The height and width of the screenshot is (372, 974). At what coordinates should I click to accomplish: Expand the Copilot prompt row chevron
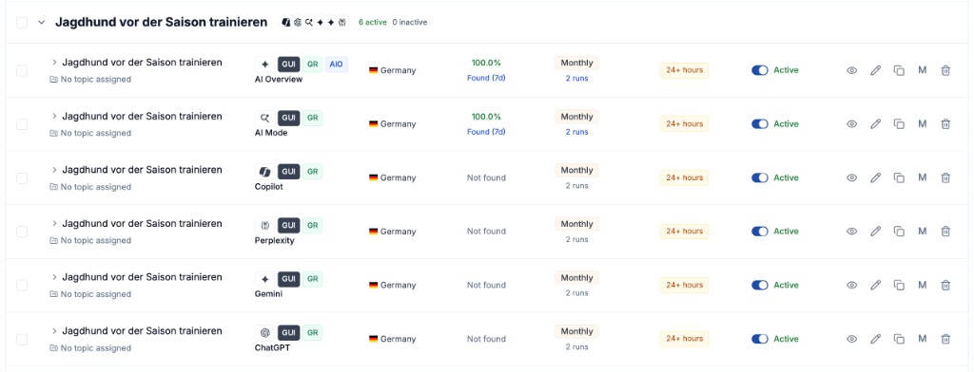click(54, 170)
